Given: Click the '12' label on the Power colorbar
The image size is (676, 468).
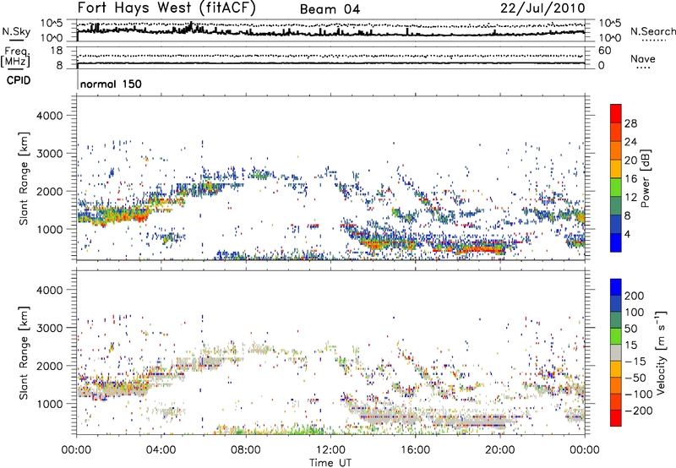Looking at the screenshot, I should [x=630, y=198].
